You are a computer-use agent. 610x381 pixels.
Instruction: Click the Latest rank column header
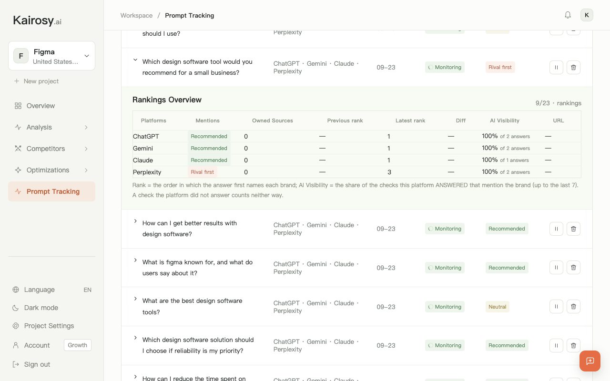[410, 120]
